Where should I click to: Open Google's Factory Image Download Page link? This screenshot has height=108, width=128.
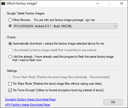[x=30, y=99]
